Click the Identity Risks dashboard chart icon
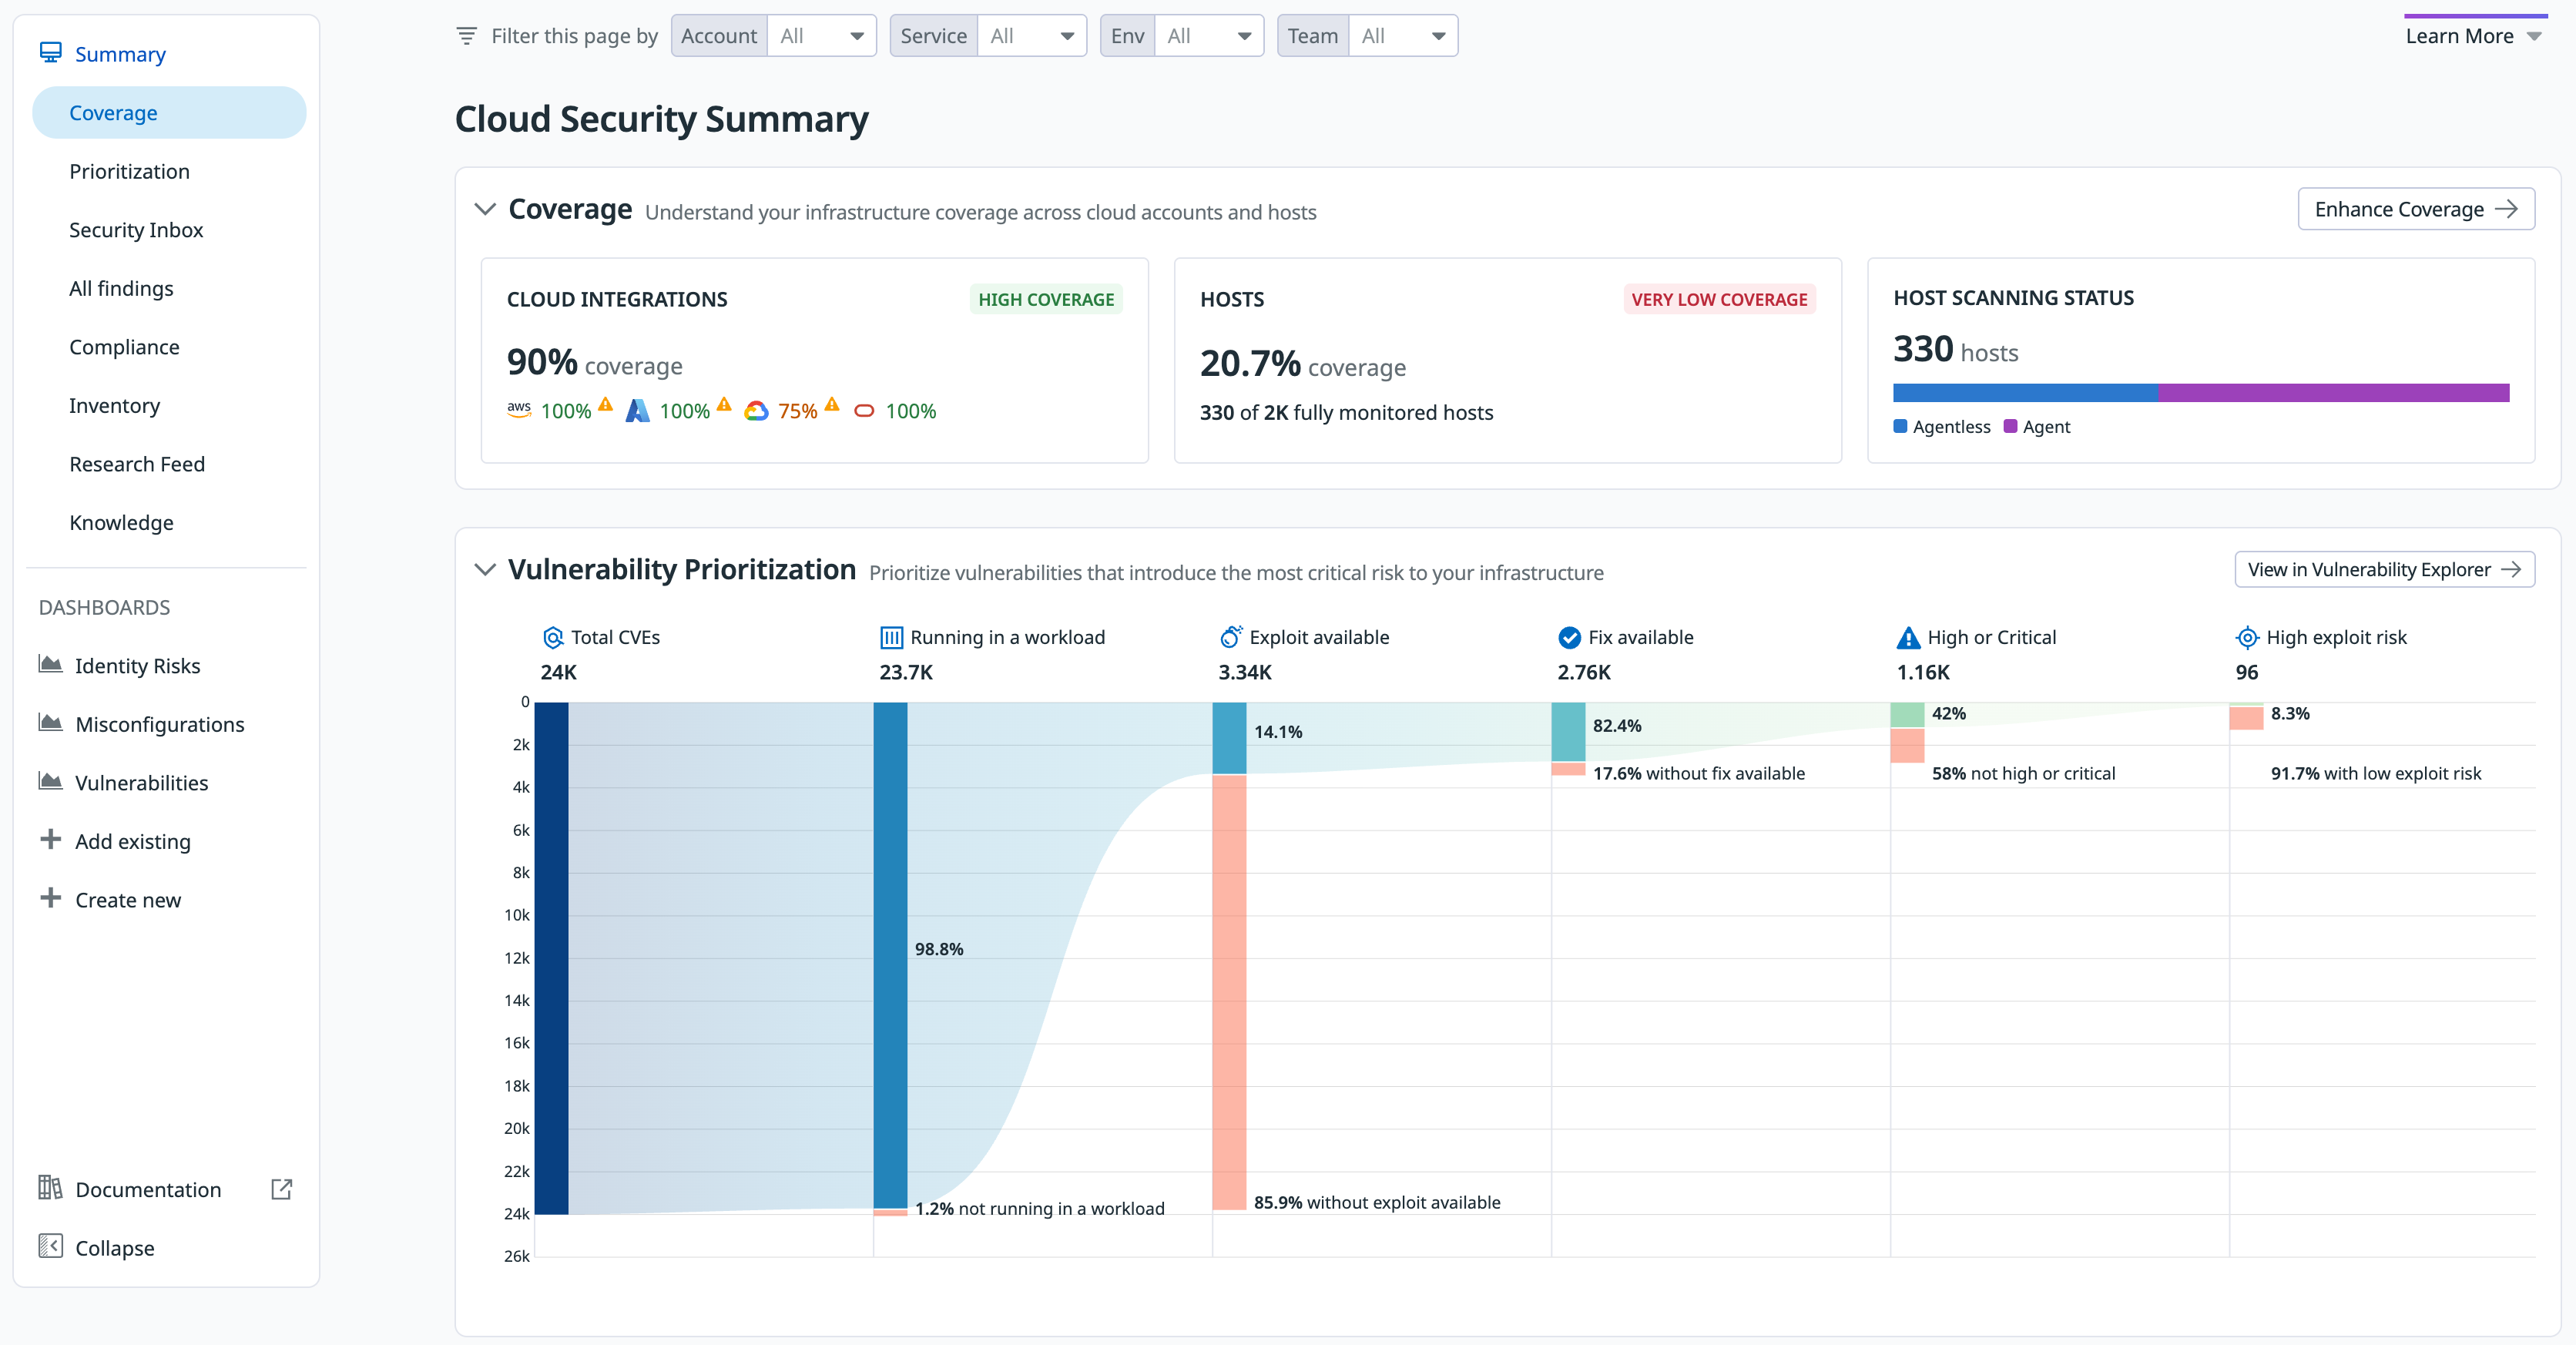Screen dimensions: 2576x1345 coord(50,664)
